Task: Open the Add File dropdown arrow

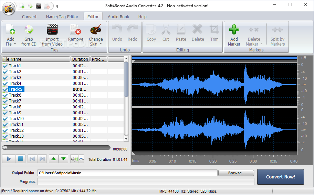Action: (x=15, y=44)
